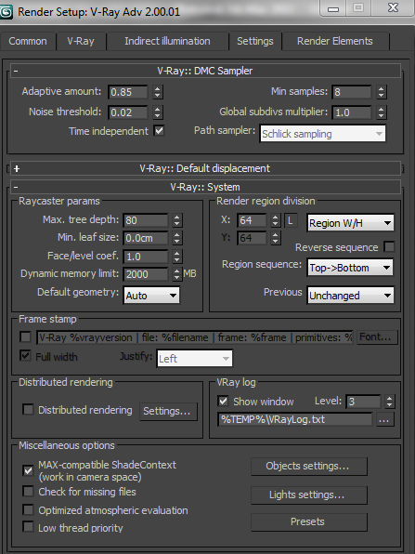Click the Face/level coef. field
This screenshot has width=415, height=554.
146,257
